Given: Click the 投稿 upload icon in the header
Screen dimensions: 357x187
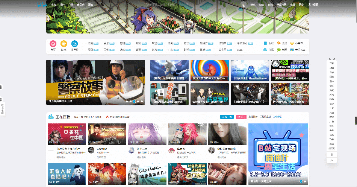Looking at the screenshot, I should [309, 5].
